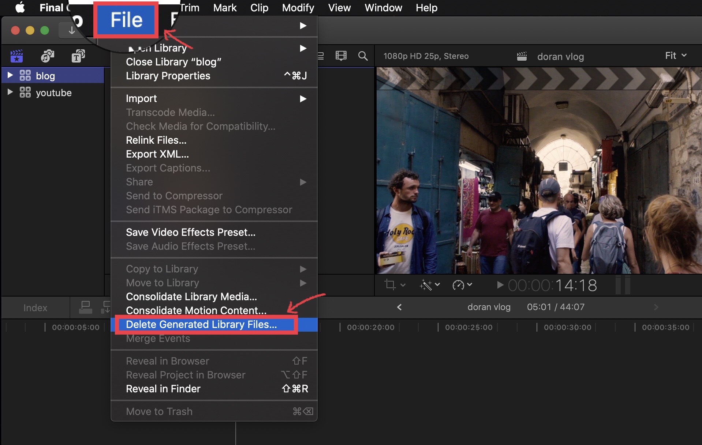
Task: Open the Help menu
Action: click(426, 8)
